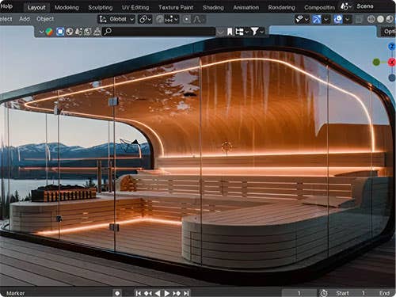The image size is (396, 297).
Task: Open the dropdown right after the search field
Action: pos(220,32)
